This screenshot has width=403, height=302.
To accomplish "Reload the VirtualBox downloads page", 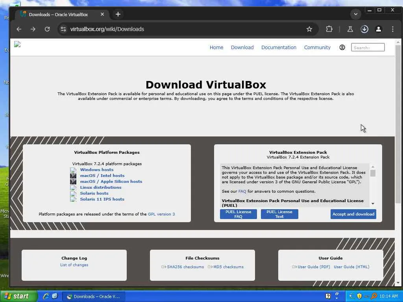I will 47,29.
